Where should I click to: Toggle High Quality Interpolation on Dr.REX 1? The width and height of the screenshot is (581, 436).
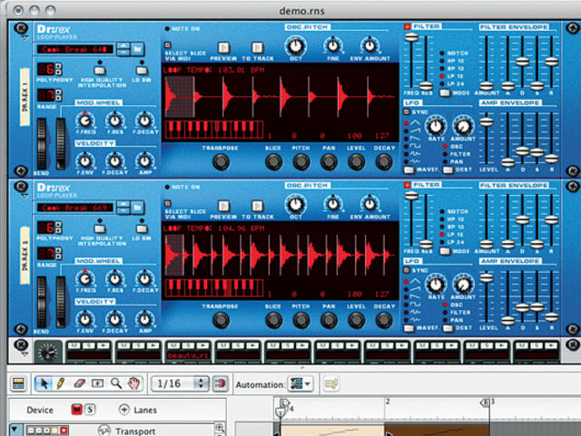click(x=99, y=71)
